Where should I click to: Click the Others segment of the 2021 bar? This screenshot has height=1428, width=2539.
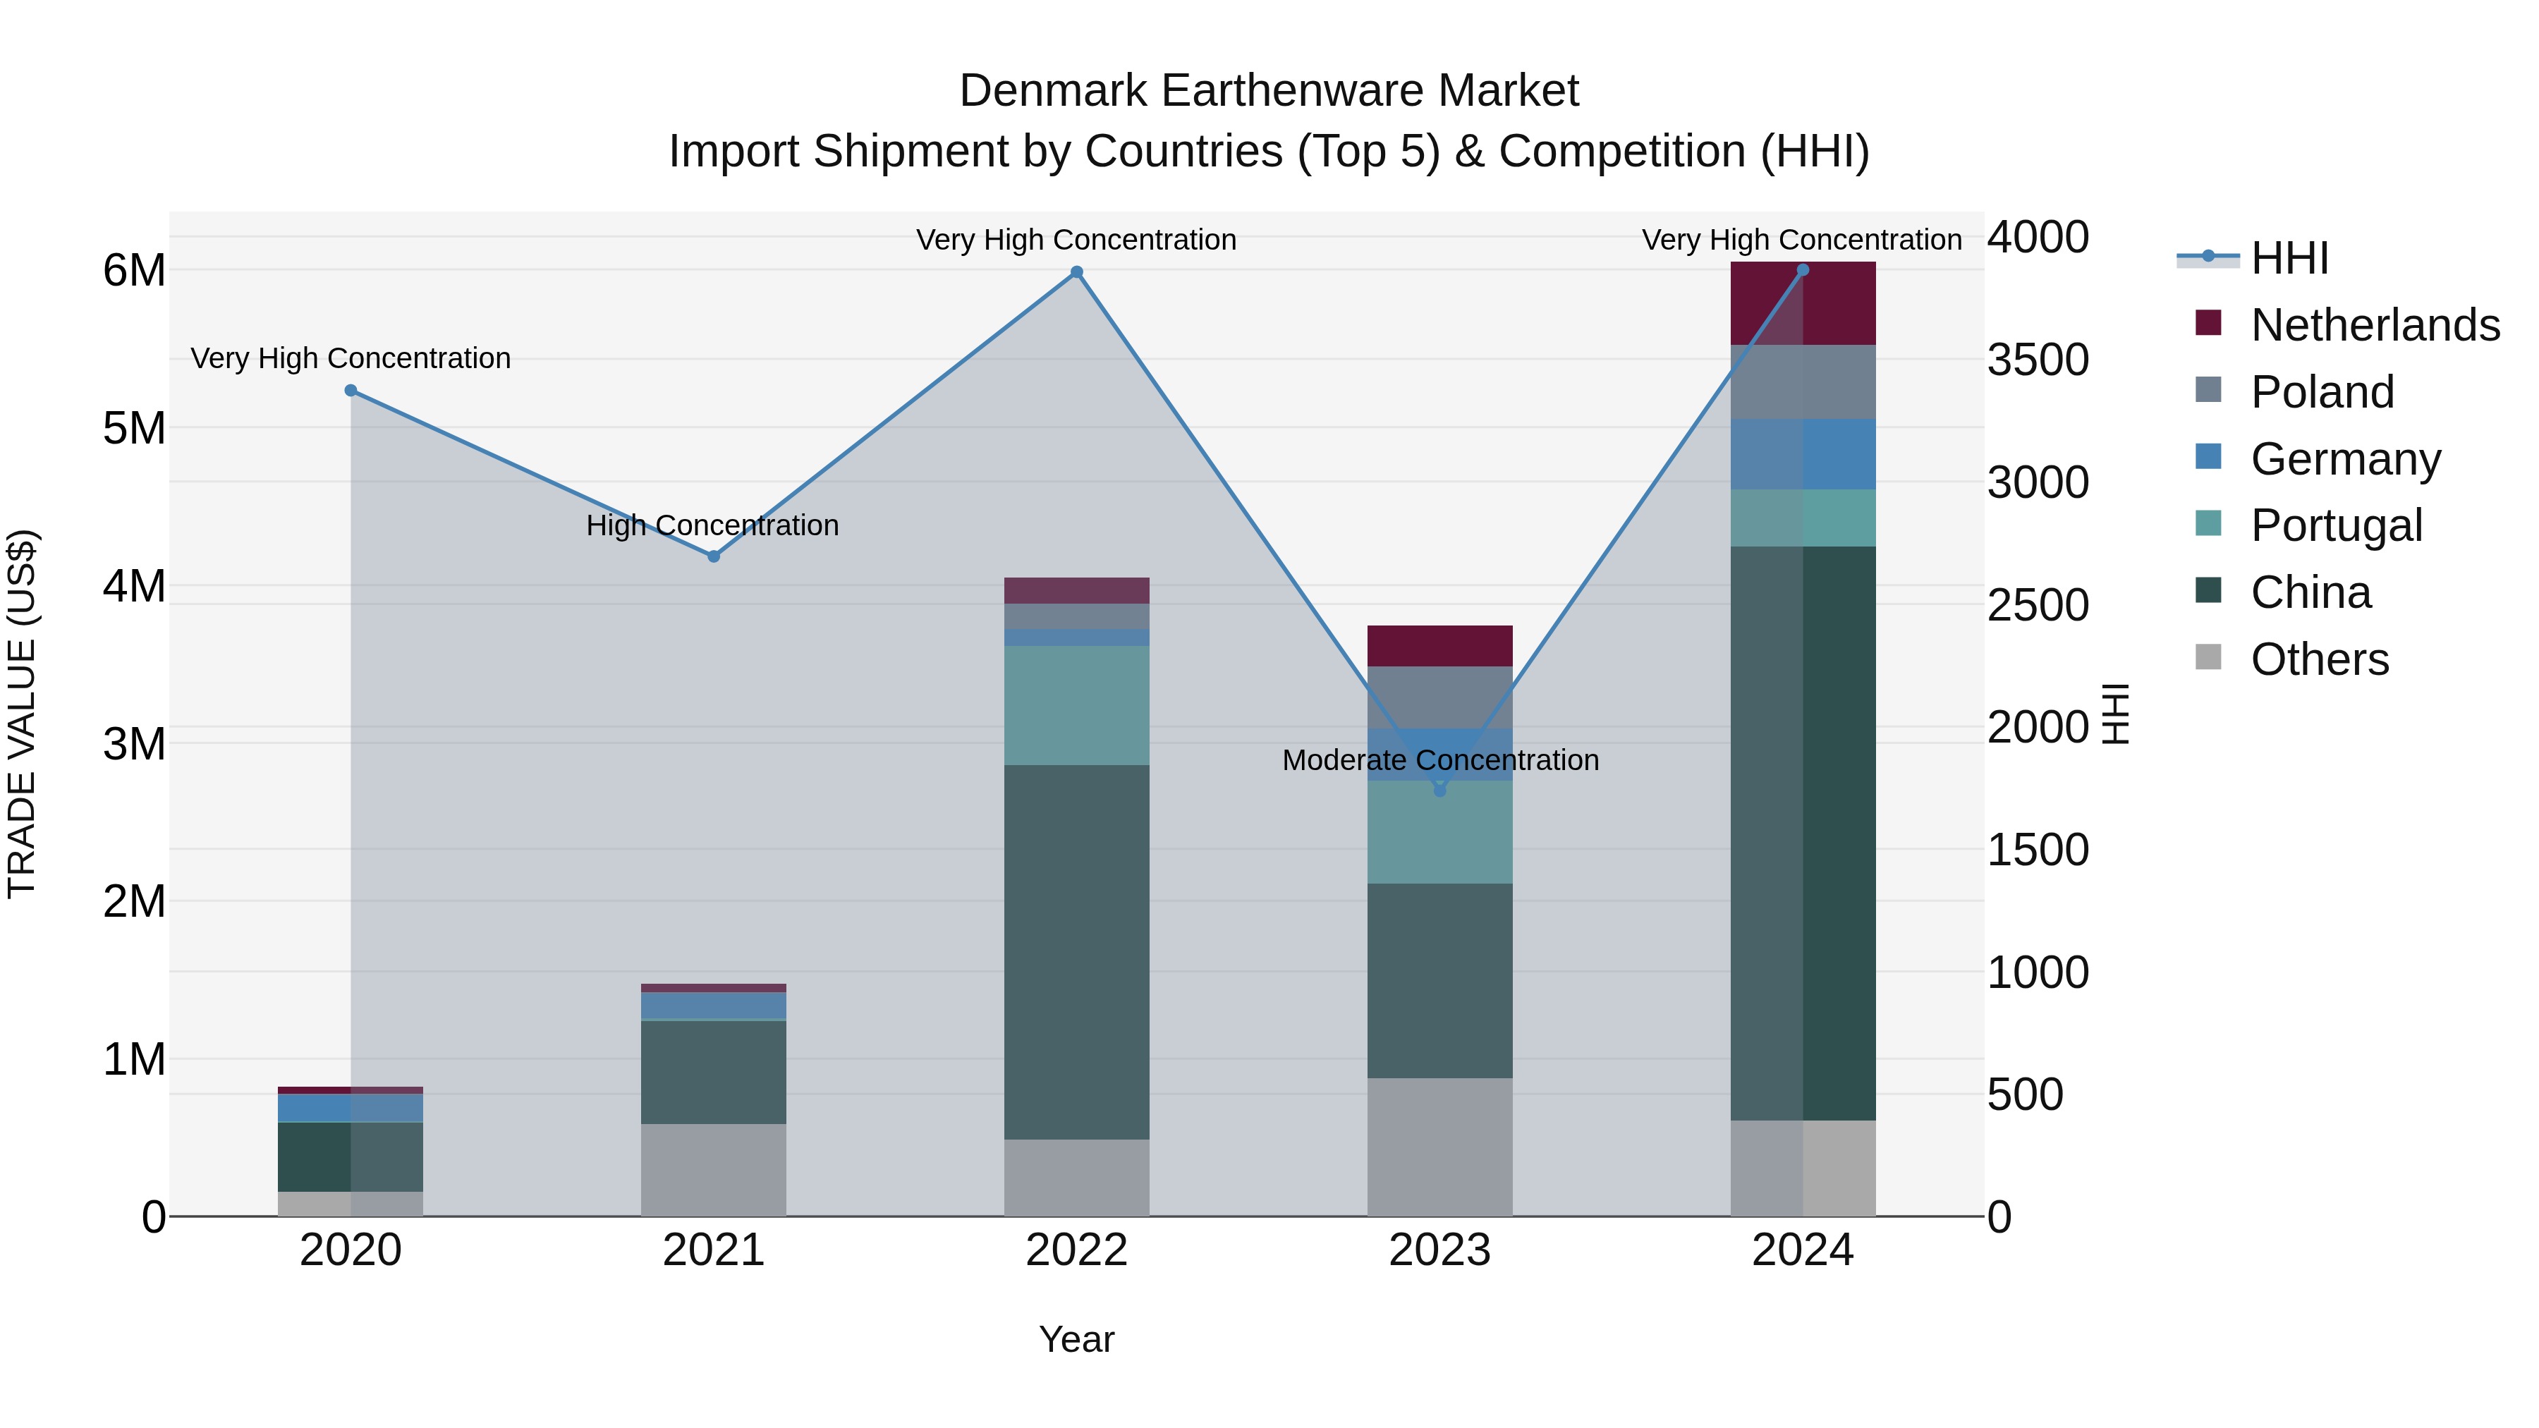[714, 1171]
